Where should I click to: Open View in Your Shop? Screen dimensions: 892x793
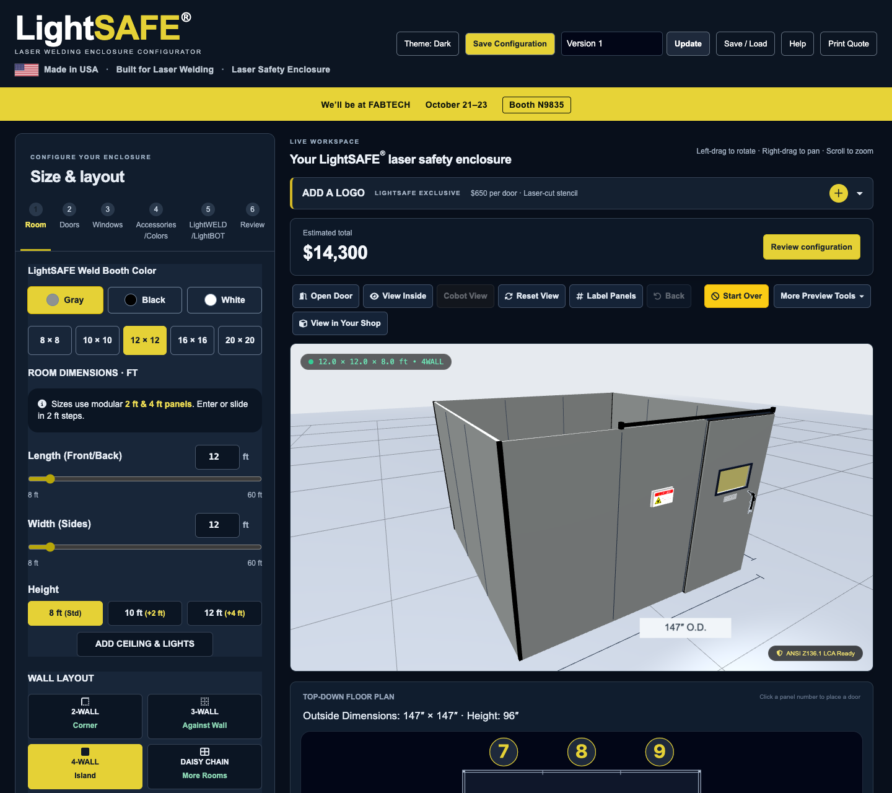pos(340,323)
